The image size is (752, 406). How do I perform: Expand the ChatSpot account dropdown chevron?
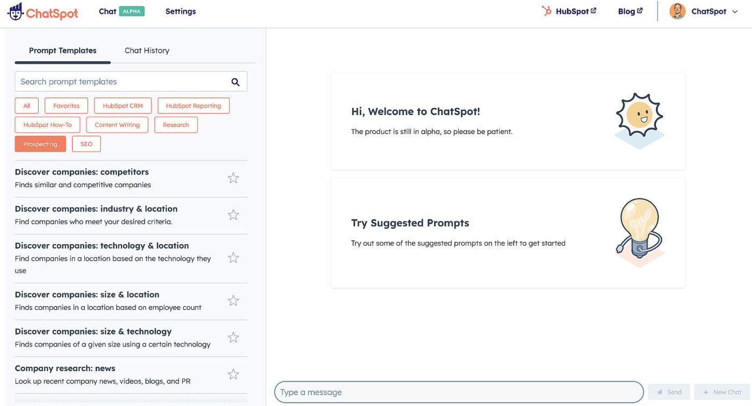[x=735, y=12]
